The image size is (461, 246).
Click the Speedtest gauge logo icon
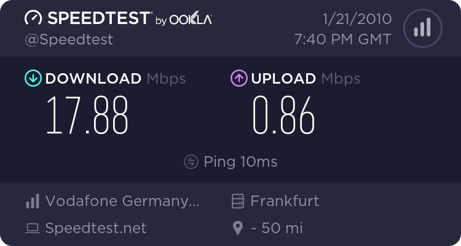[x=34, y=18]
